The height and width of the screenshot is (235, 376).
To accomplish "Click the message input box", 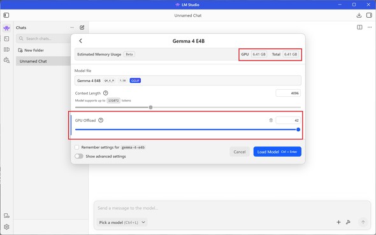I will click(232, 208).
